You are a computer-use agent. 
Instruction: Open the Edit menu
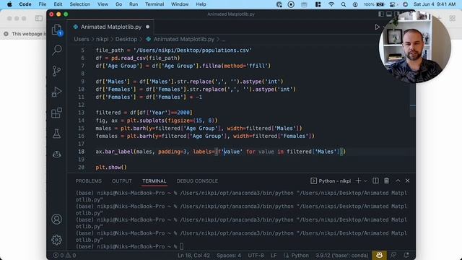pyautogui.click(x=58, y=4)
